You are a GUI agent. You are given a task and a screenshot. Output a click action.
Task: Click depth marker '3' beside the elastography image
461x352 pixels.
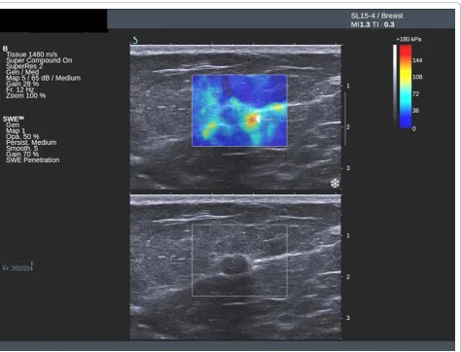[348, 168]
